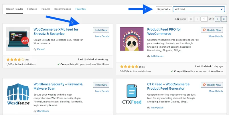Open the Keyword search type dropdown

tap(164, 9)
